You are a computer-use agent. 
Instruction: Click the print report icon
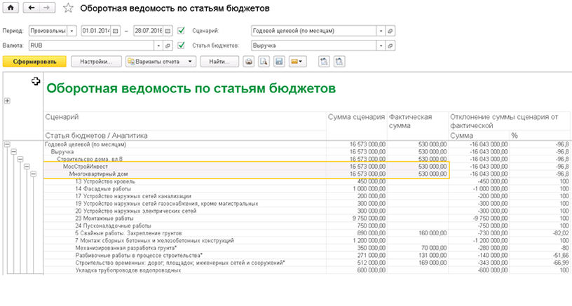(248, 62)
